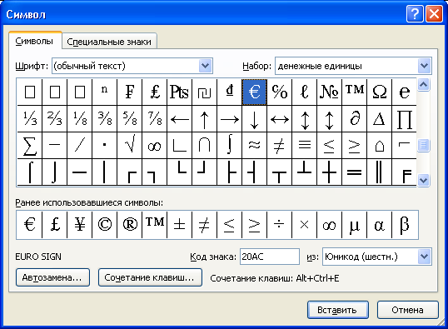Open the Юникод (шестн.) encoding dropdown
Viewport: 448px width, 329px height.
tap(425, 257)
